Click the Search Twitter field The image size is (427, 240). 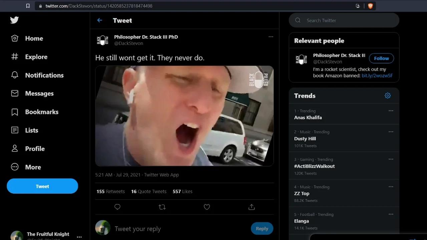[x=347, y=20]
